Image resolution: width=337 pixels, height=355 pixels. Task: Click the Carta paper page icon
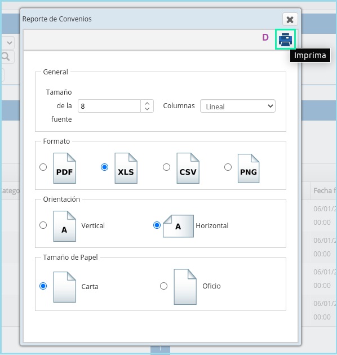65,287
